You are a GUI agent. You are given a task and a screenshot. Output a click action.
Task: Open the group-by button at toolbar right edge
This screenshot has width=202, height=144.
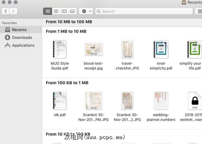click(199, 11)
